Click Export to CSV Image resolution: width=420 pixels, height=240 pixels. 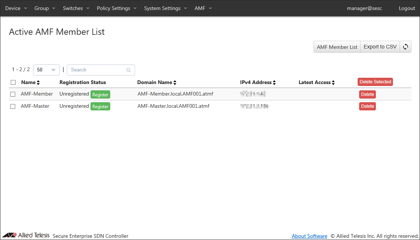380,47
